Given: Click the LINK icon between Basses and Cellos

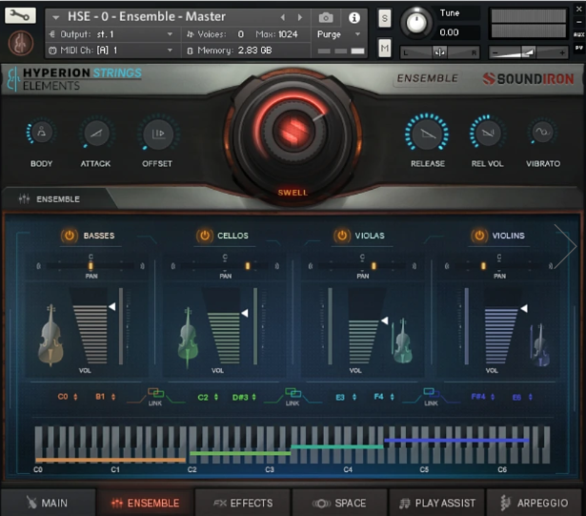Looking at the screenshot, I should (155, 393).
